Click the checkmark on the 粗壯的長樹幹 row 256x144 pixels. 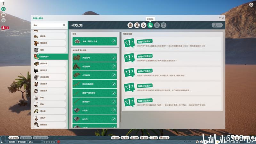tap(114, 84)
